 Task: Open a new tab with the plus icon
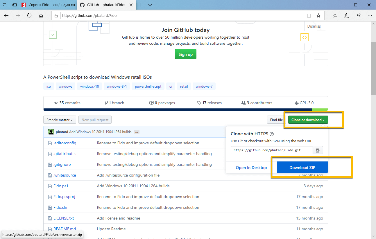click(141, 5)
